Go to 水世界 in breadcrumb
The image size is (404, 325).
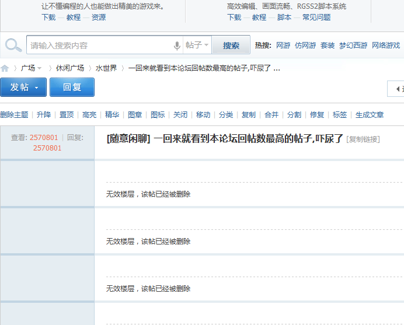point(106,68)
